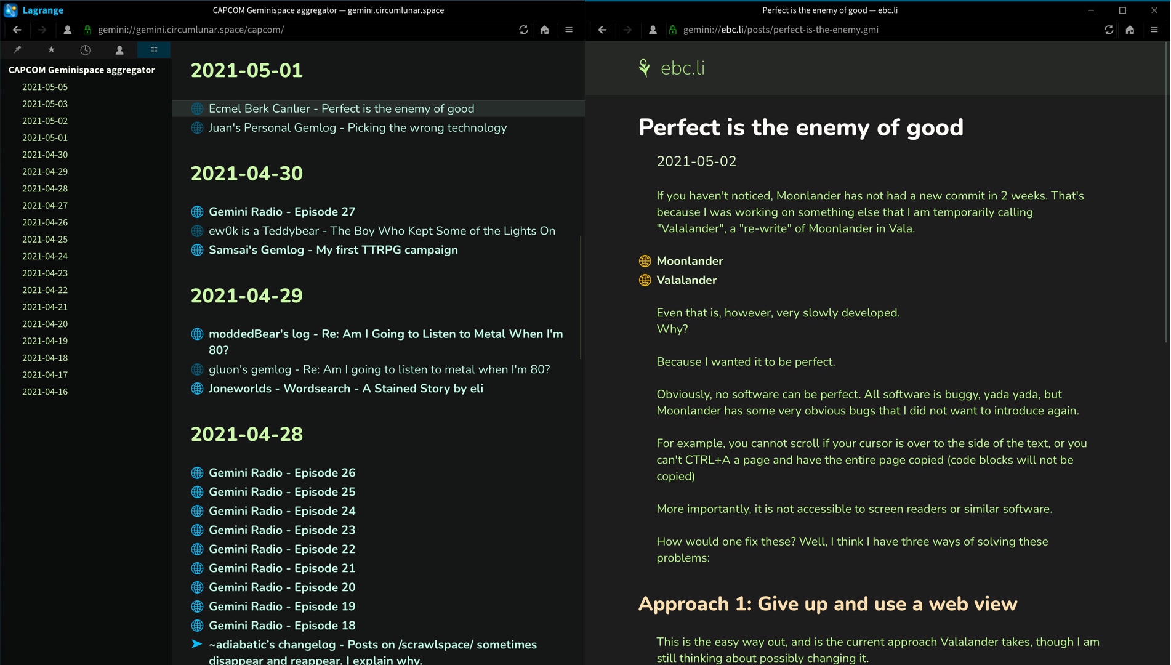Jump to 2021-04-22 in sidebar outline

tap(45, 290)
